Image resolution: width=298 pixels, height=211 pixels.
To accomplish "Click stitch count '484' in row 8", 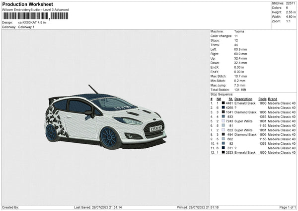I will click(x=230, y=135).
